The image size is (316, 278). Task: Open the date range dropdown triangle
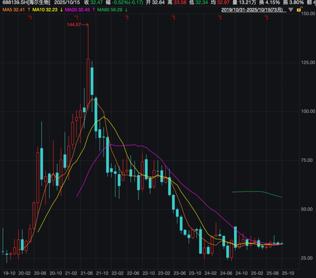291,9
